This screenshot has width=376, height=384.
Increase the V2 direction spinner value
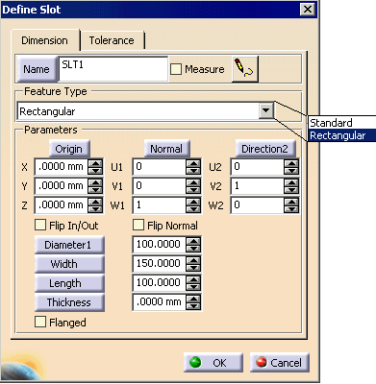click(x=291, y=182)
